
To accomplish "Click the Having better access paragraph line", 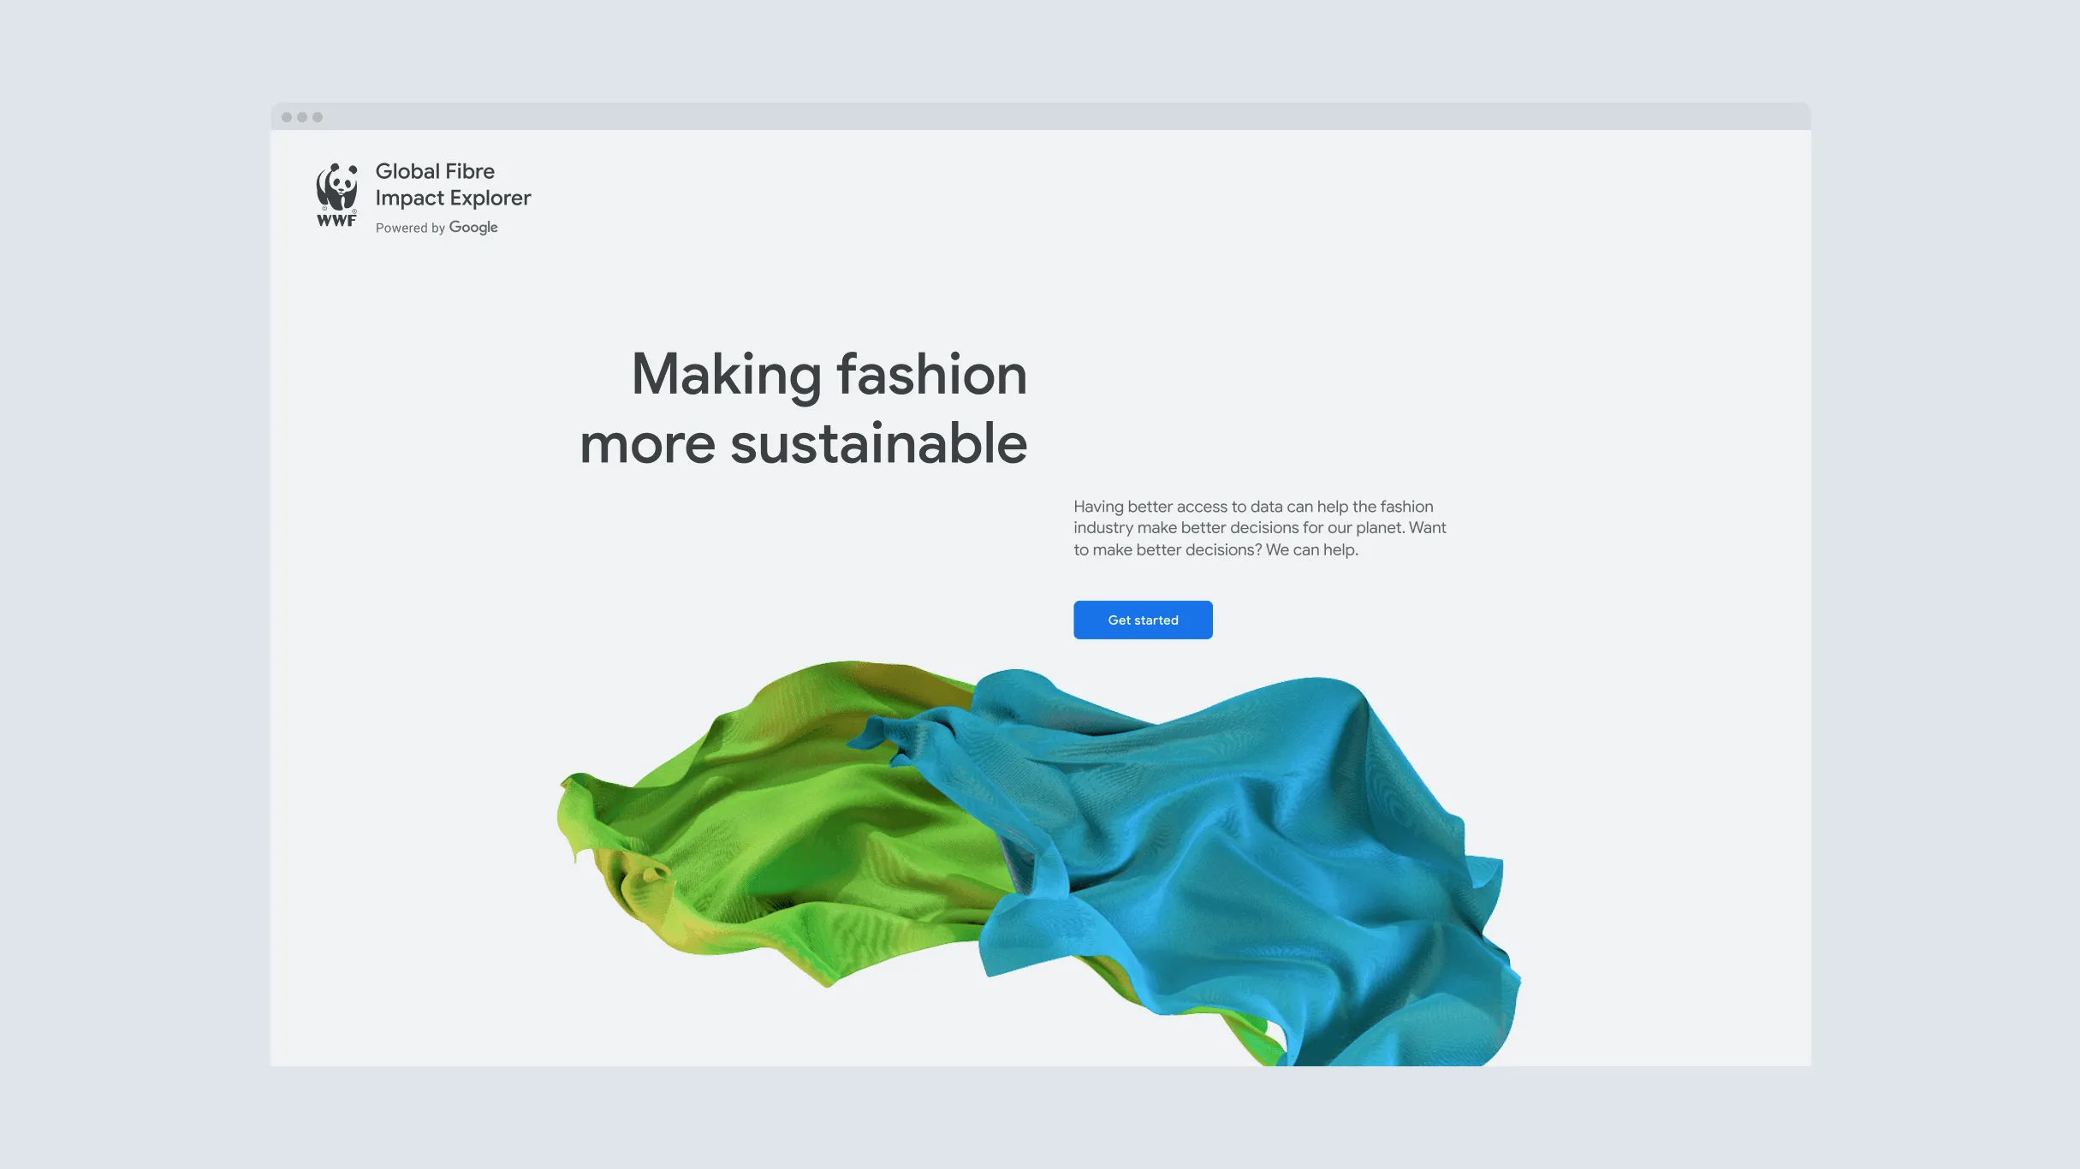I will click(1252, 507).
